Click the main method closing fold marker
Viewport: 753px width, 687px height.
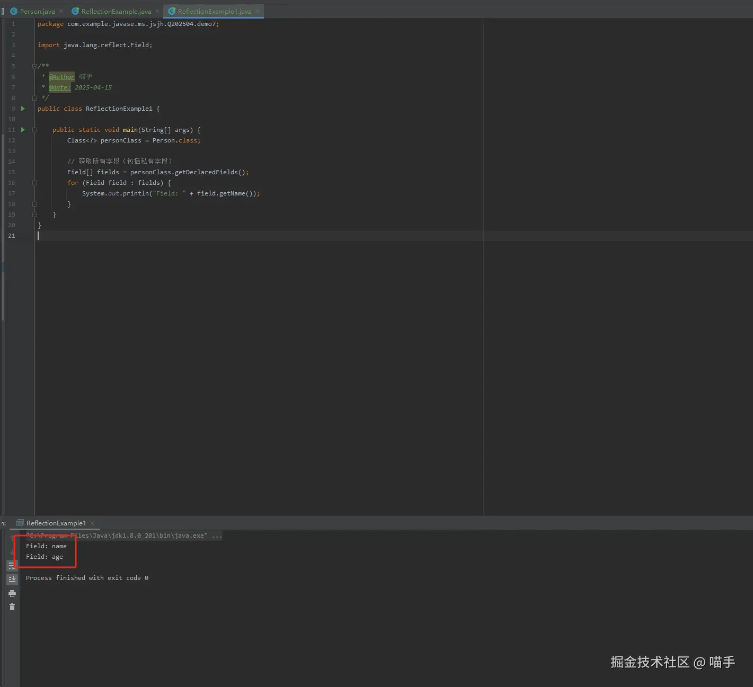pyautogui.click(x=34, y=215)
